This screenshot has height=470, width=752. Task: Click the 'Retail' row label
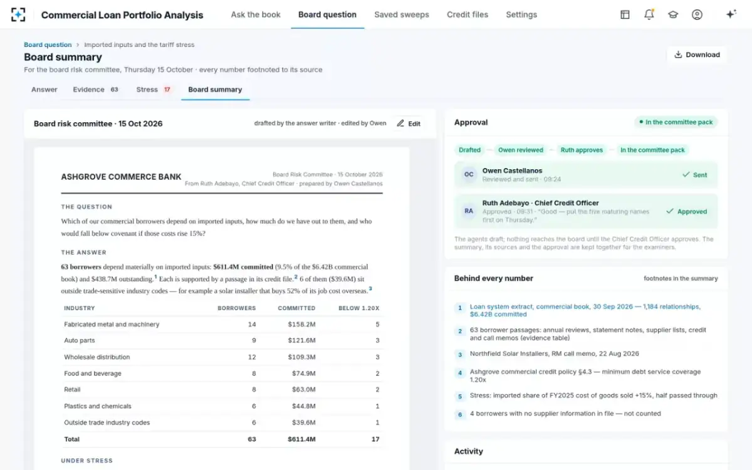coord(72,390)
